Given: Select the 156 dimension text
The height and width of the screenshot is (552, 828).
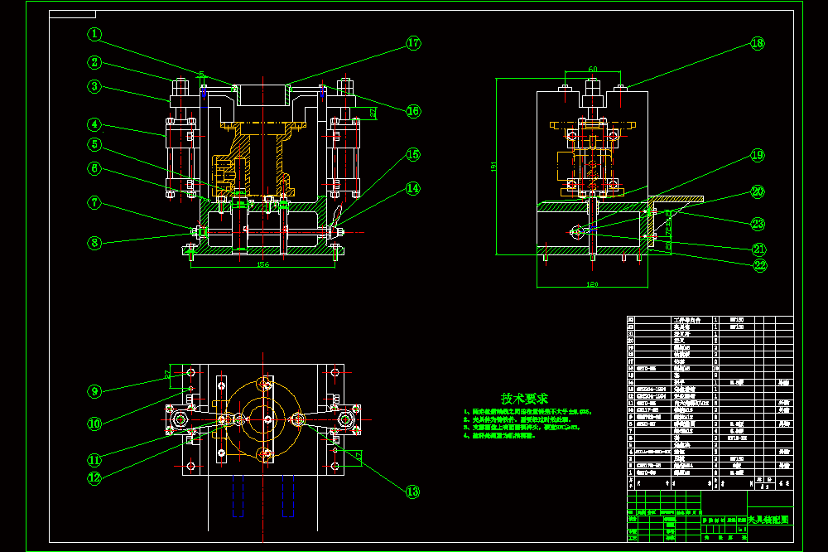Looking at the screenshot, I should 263,264.
